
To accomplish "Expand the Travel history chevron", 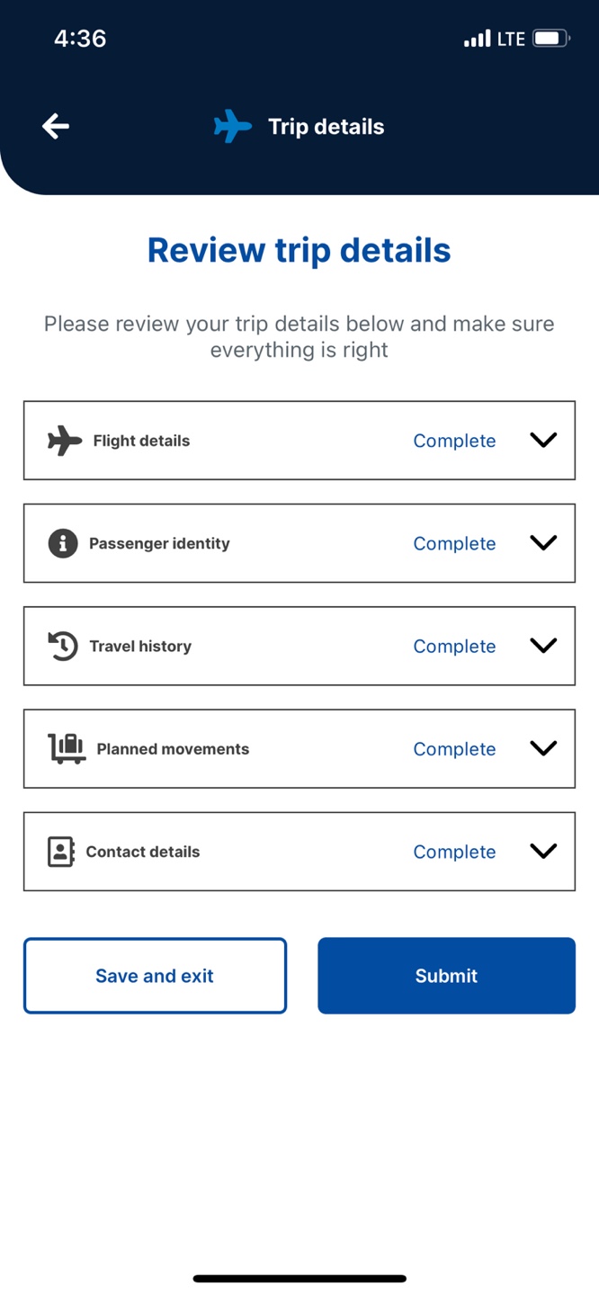I will tap(543, 645).
